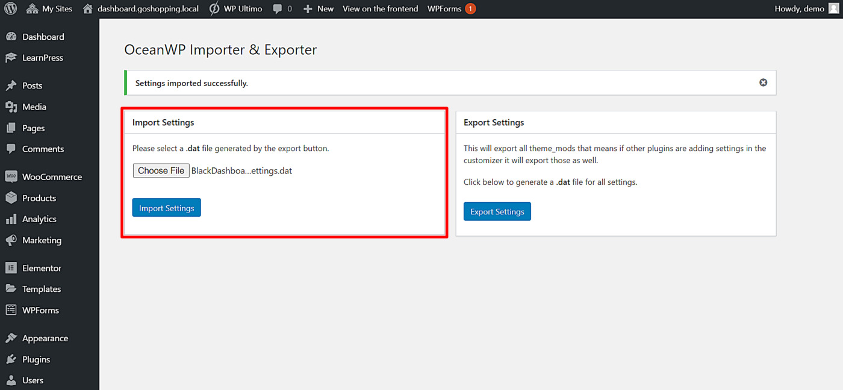Click the Comments speech bubble sidebar icon
The image size is (843, 390).
11,149
